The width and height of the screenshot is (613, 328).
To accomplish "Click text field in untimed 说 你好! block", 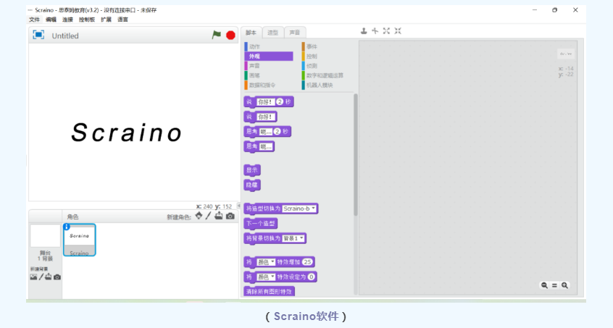I will pos(266,117).
